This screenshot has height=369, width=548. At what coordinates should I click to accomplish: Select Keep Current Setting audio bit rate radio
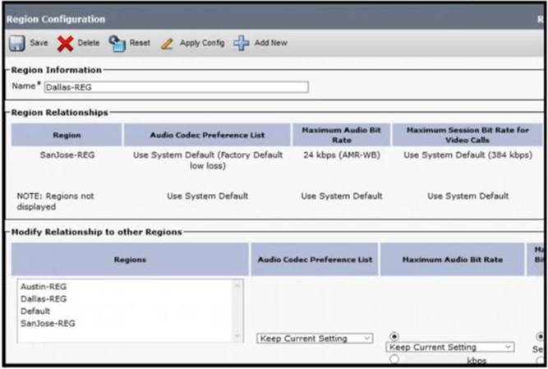[394, 335]
